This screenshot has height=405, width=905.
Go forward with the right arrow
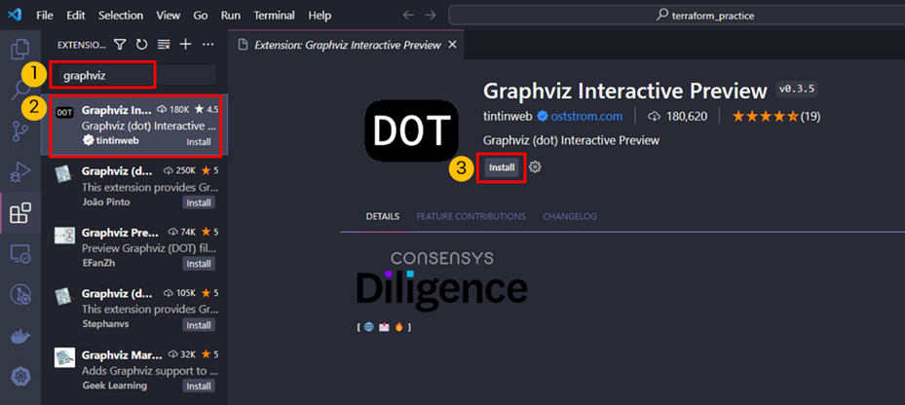click(431, 16)
